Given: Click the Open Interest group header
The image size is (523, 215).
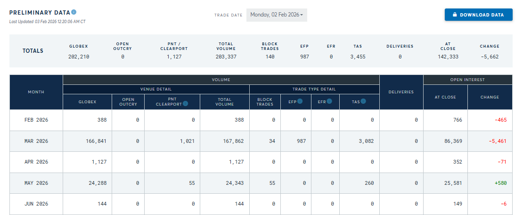Looking at the screenshot, I should tap(468, 80).
